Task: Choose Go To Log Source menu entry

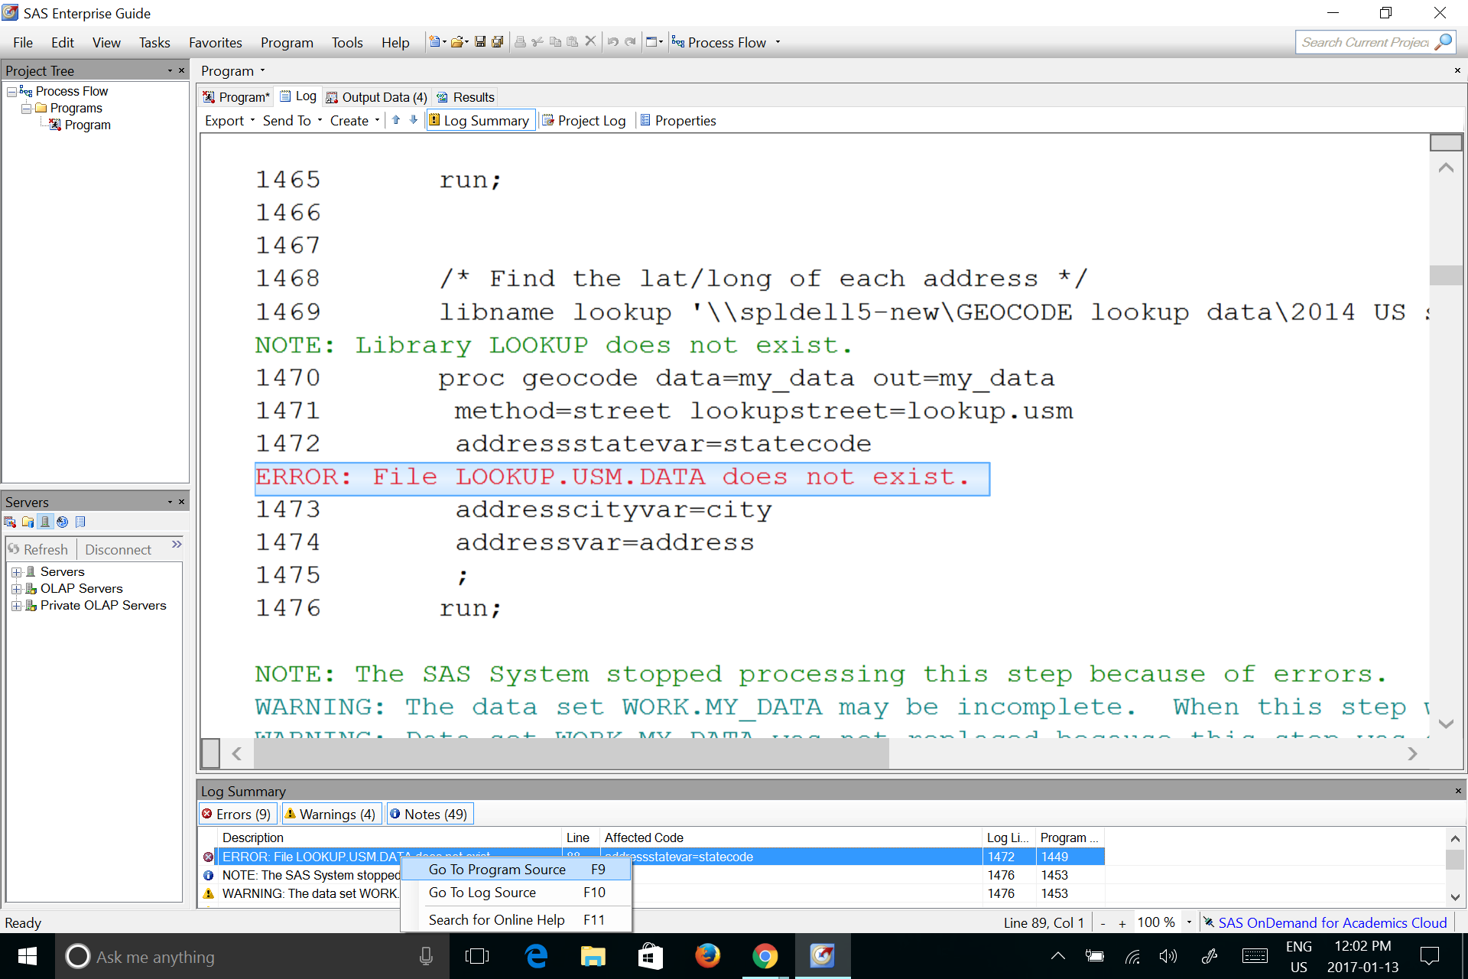Action: (482, 893)
